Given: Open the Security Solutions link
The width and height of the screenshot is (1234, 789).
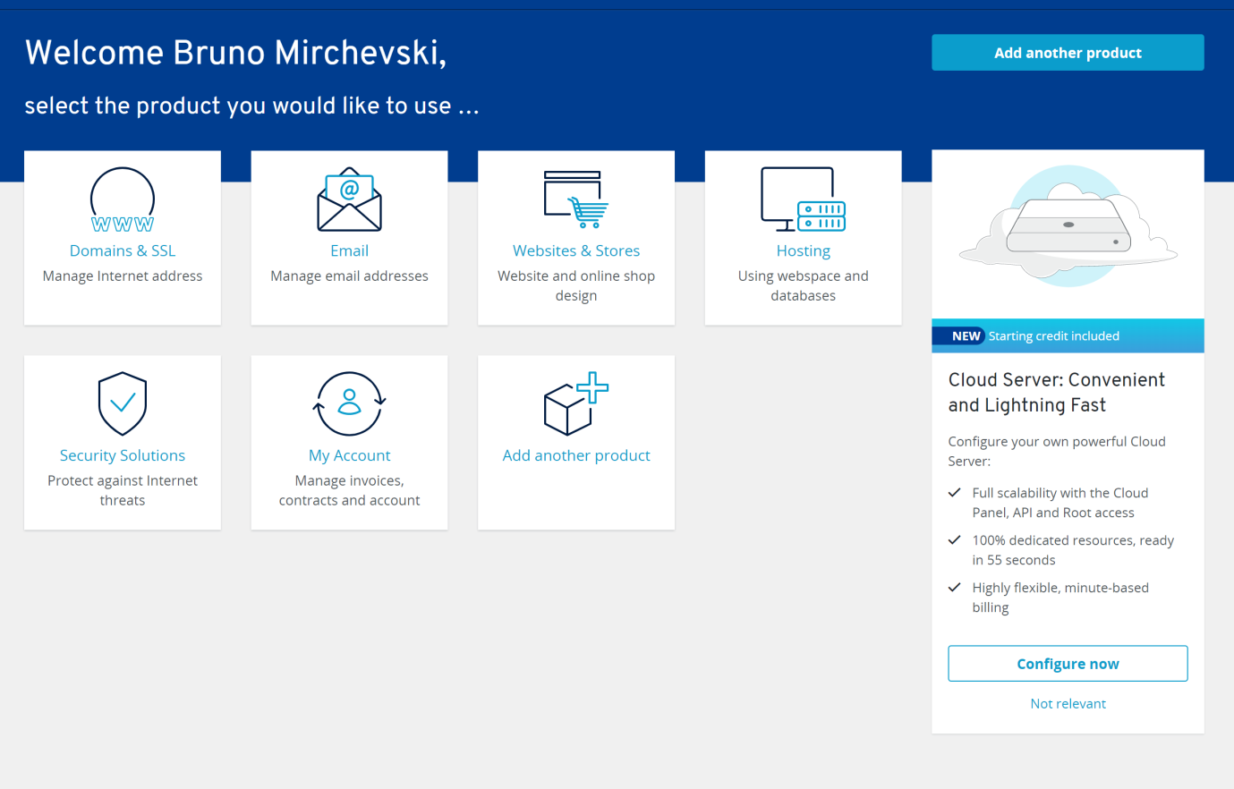Looking at the screenshot, I should click(123, 455).
